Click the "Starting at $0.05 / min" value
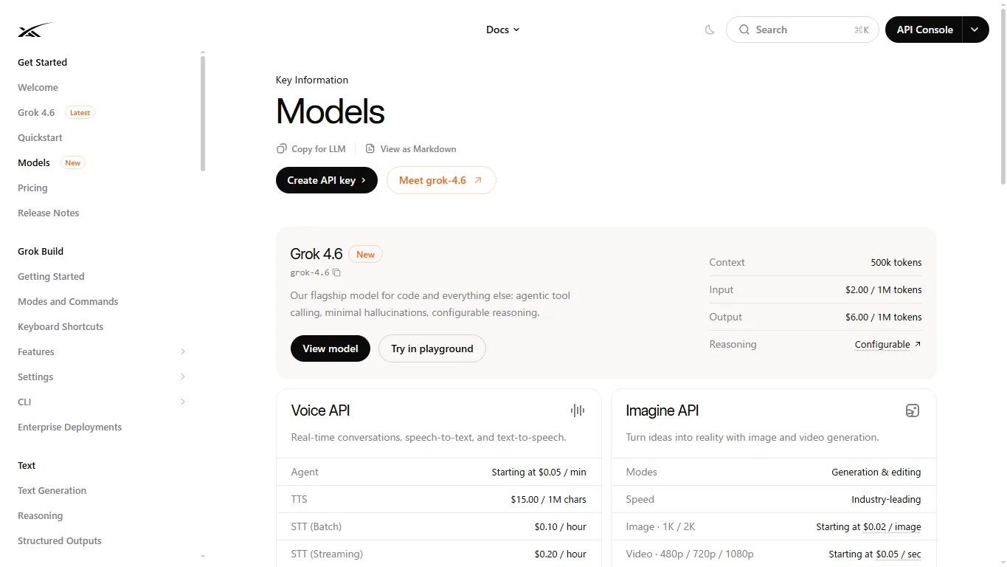This screenshot has width=1007, height=567. 539,472
